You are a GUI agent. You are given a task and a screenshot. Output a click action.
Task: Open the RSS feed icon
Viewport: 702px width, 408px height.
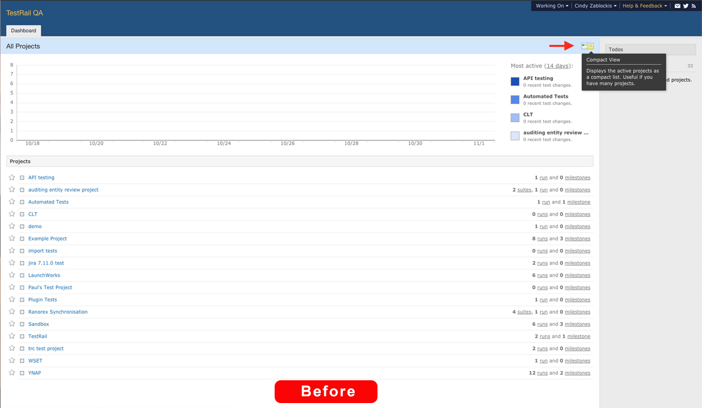click(x=693, y=6)
